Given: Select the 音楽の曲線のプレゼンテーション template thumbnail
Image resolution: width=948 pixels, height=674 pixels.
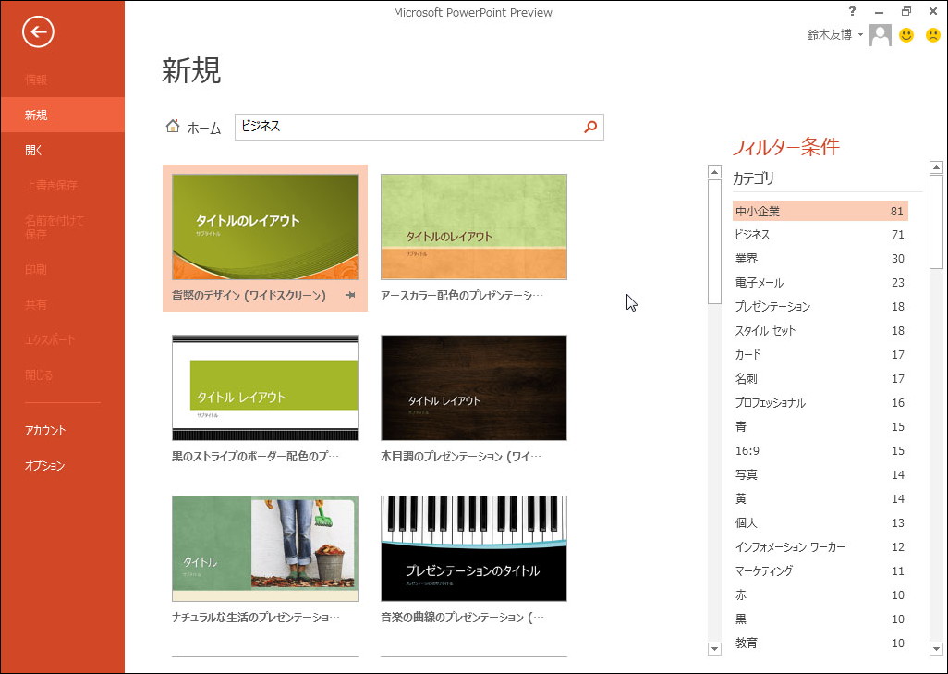Looking at the screenshot, I should pyautogui.click(x=473, y=548).
